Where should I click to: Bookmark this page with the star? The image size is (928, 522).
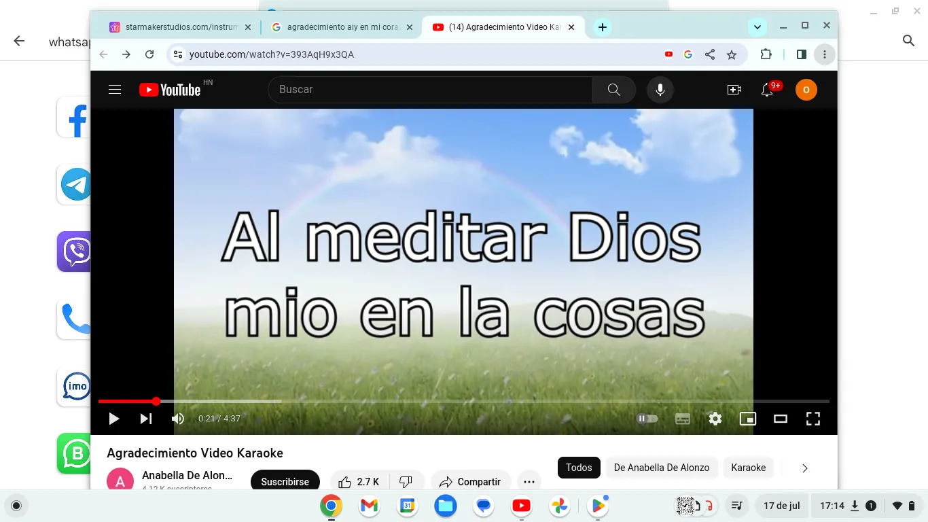(x=732, y=54)
